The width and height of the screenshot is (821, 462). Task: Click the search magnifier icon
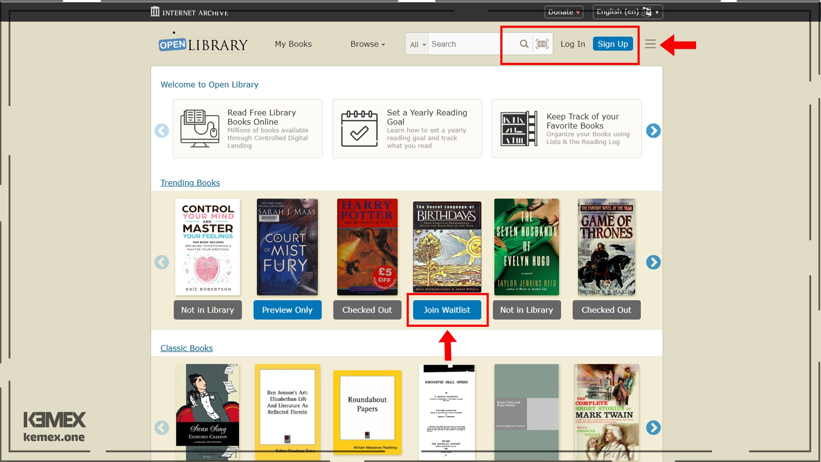pyautogui.click(x=524, y=44)
